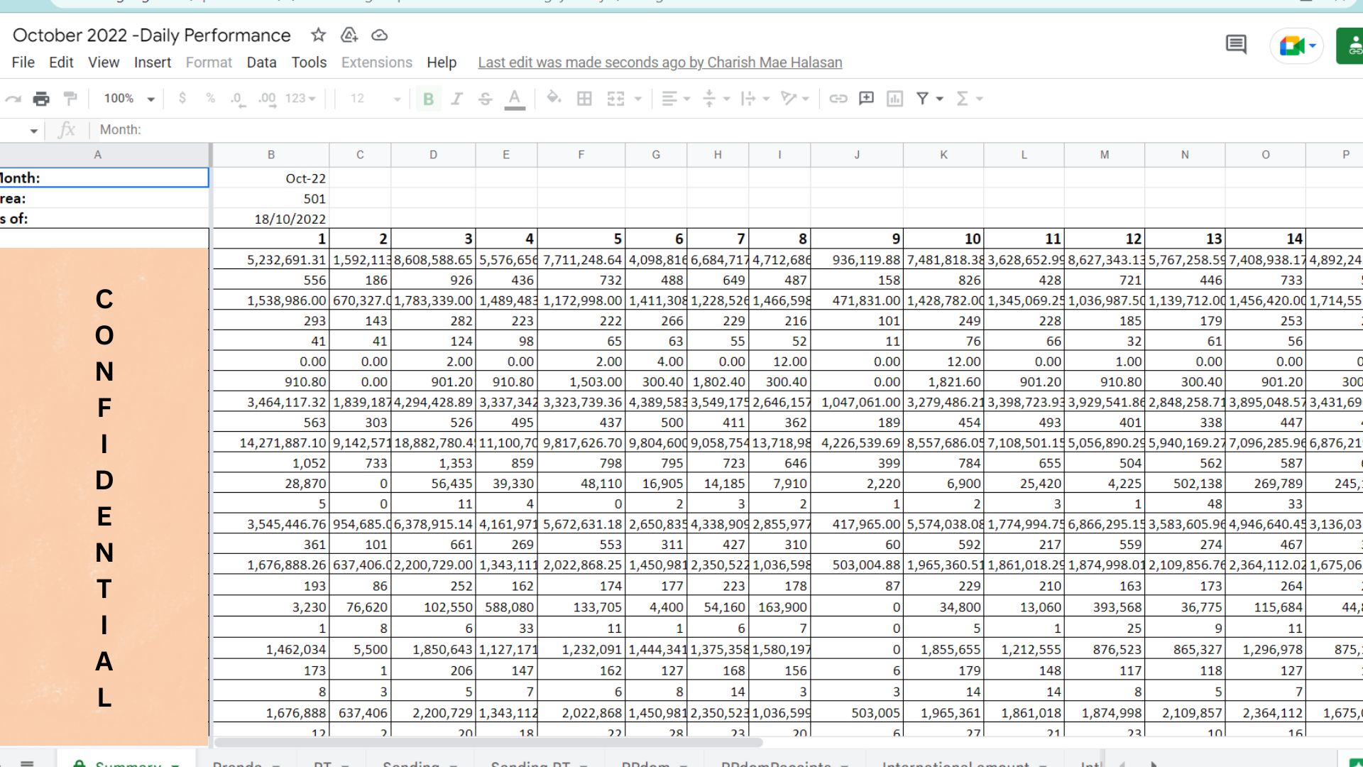Open the comment history panel
Image resolution: width=1363 pixels, height=767 pixels.
[1236, 45]
